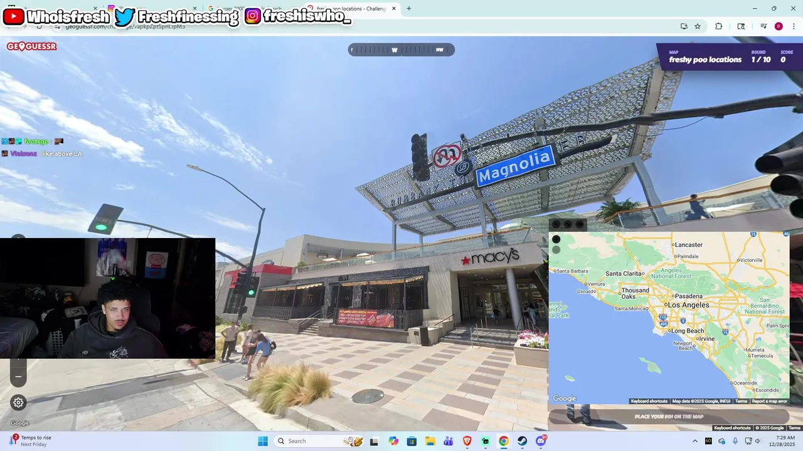
Task: Zoom in the guess map
Action: 556,239
